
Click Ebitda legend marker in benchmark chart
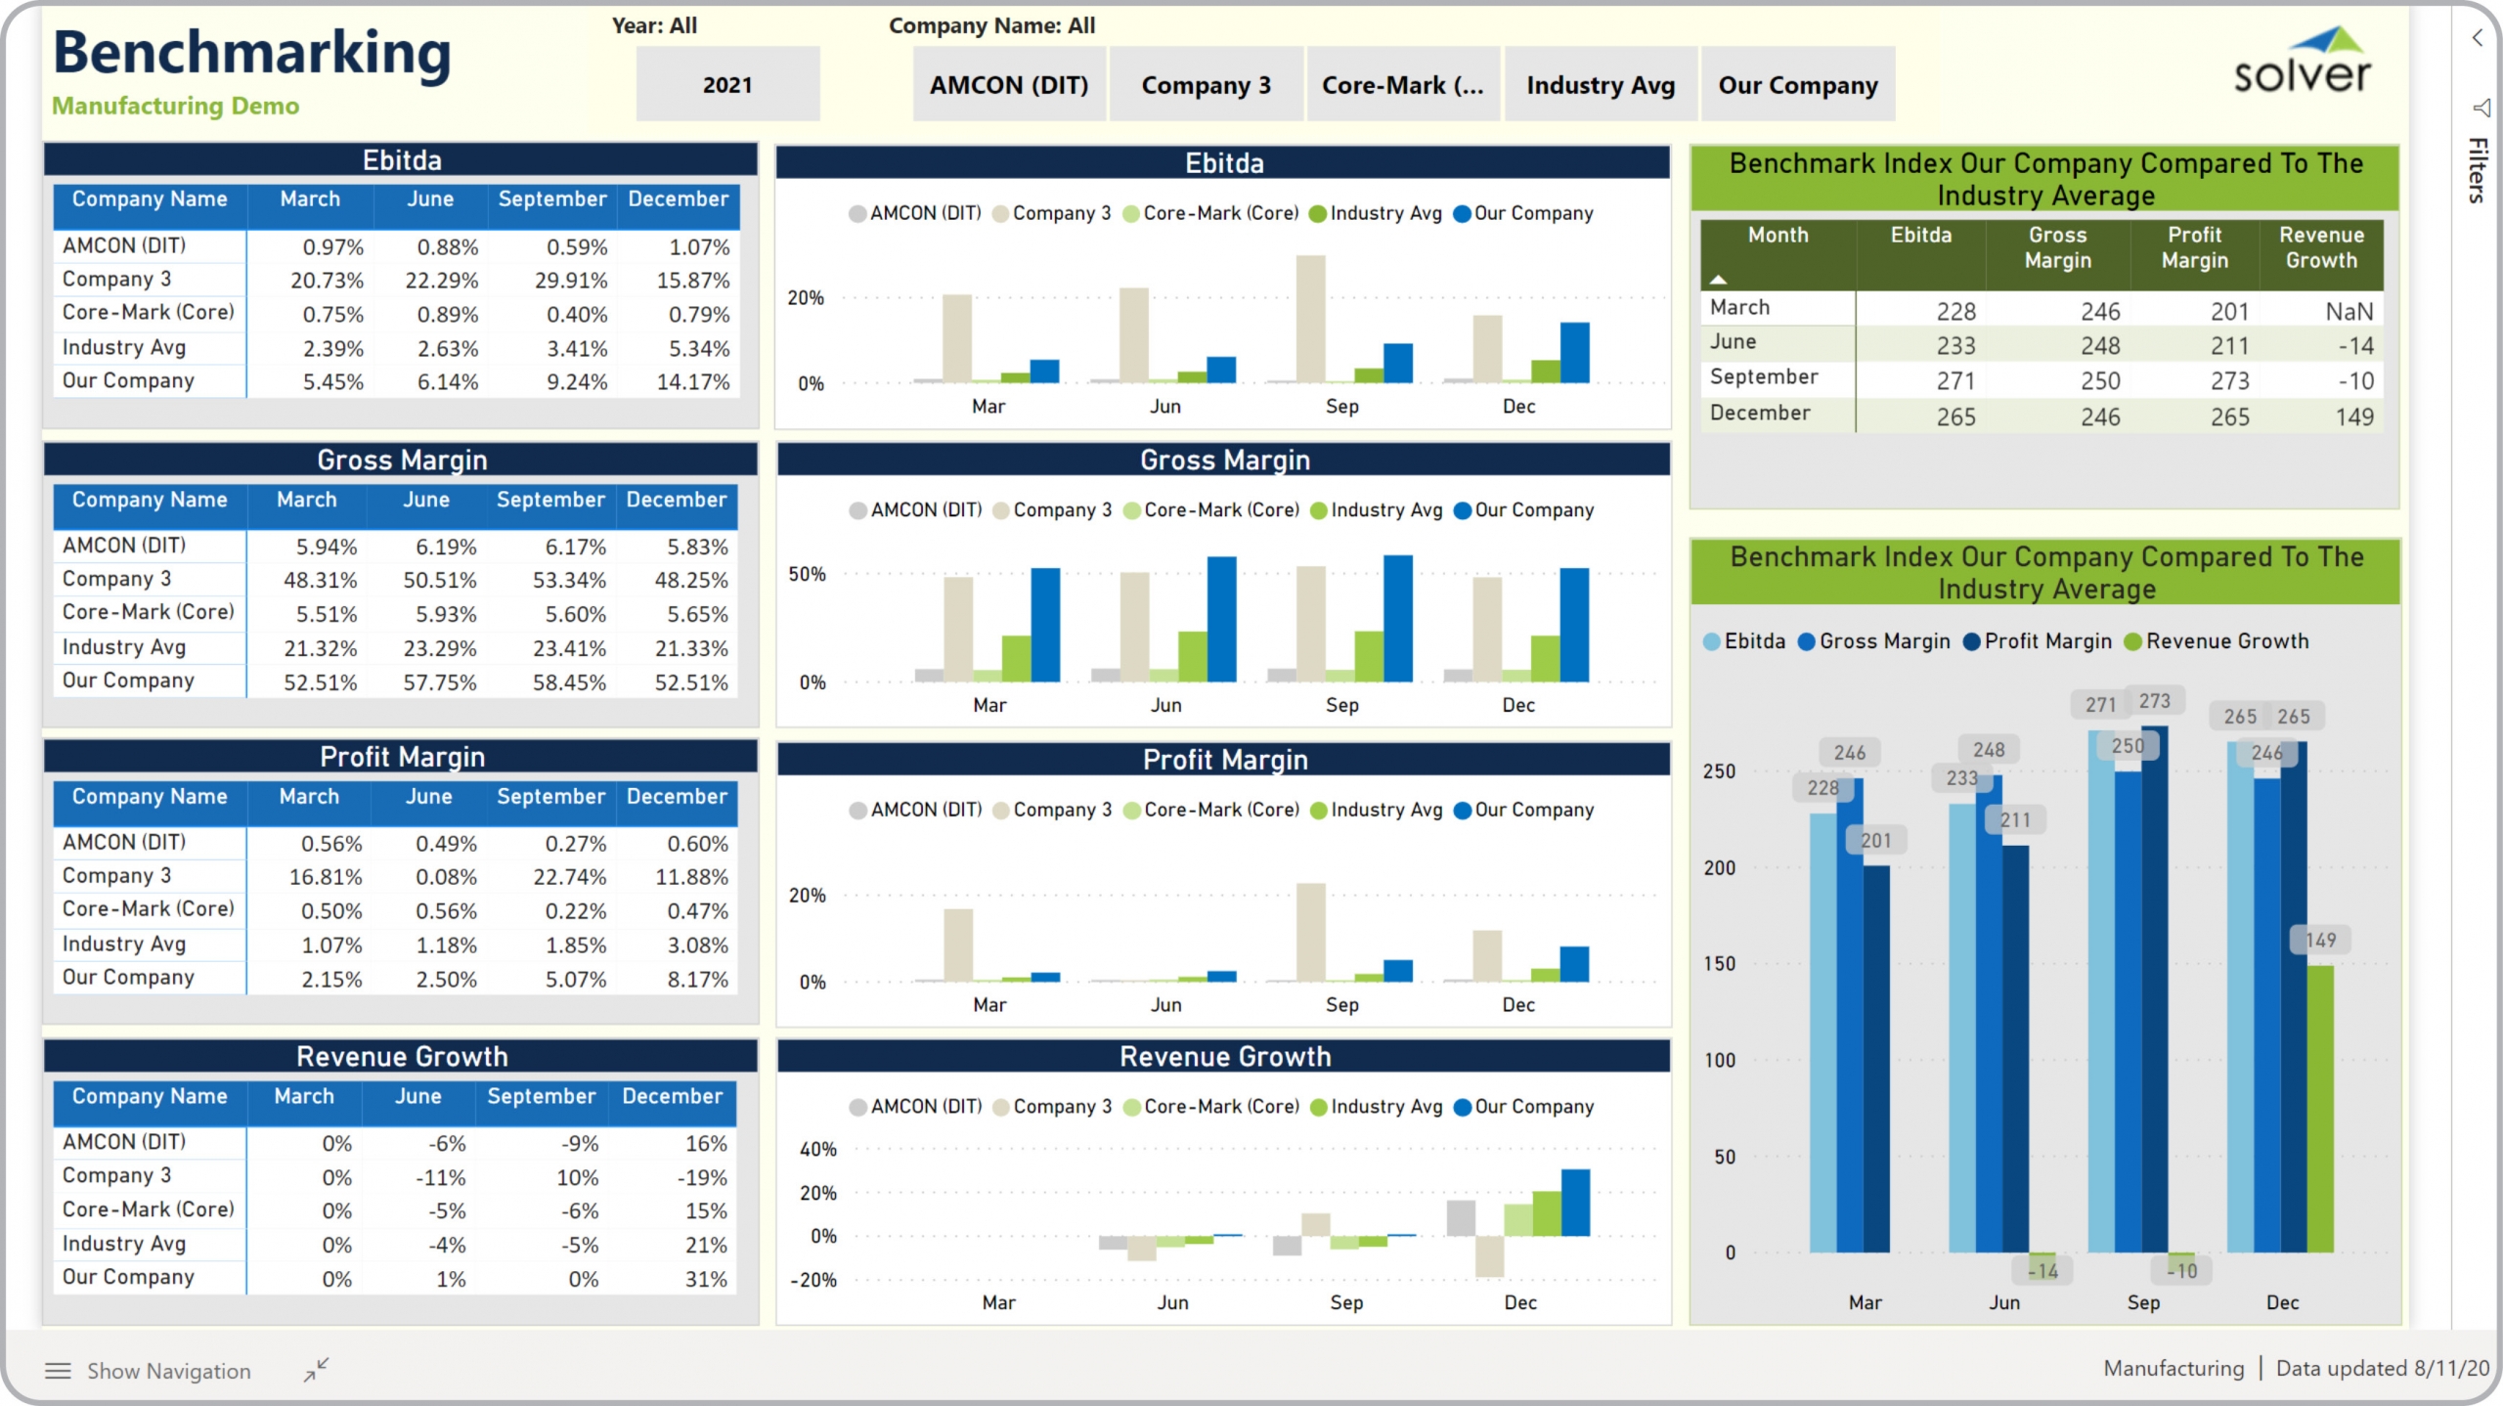click(x=1712, y=641)
